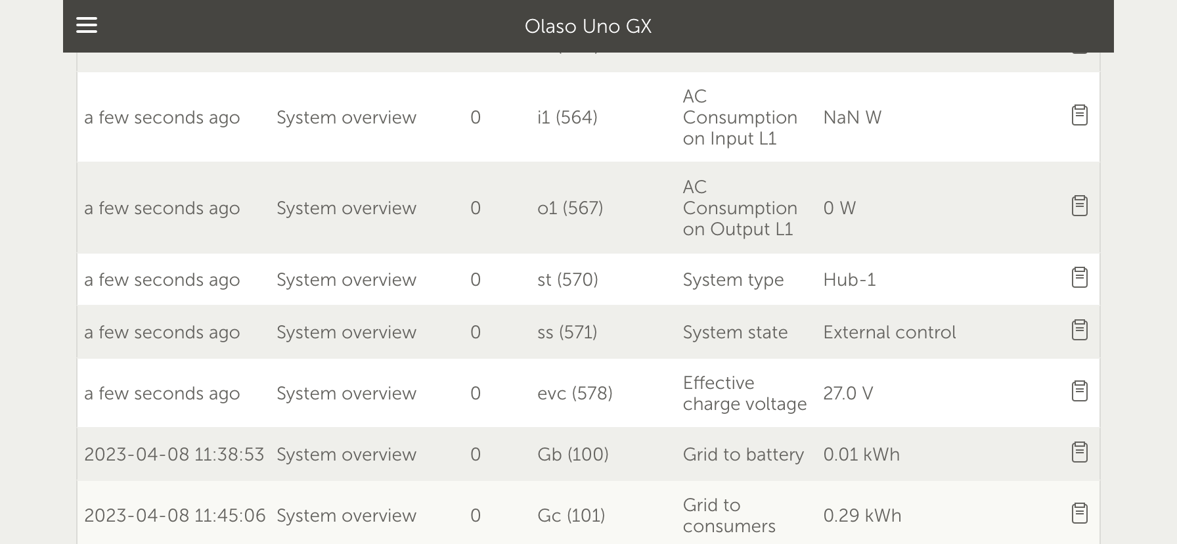
Task: Click clipboard icon for System type row
Action: pos(1080,277)
